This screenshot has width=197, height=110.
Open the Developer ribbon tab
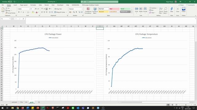(x=60, y=5)
